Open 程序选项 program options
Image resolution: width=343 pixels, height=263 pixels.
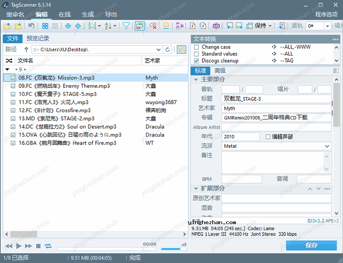326,15
